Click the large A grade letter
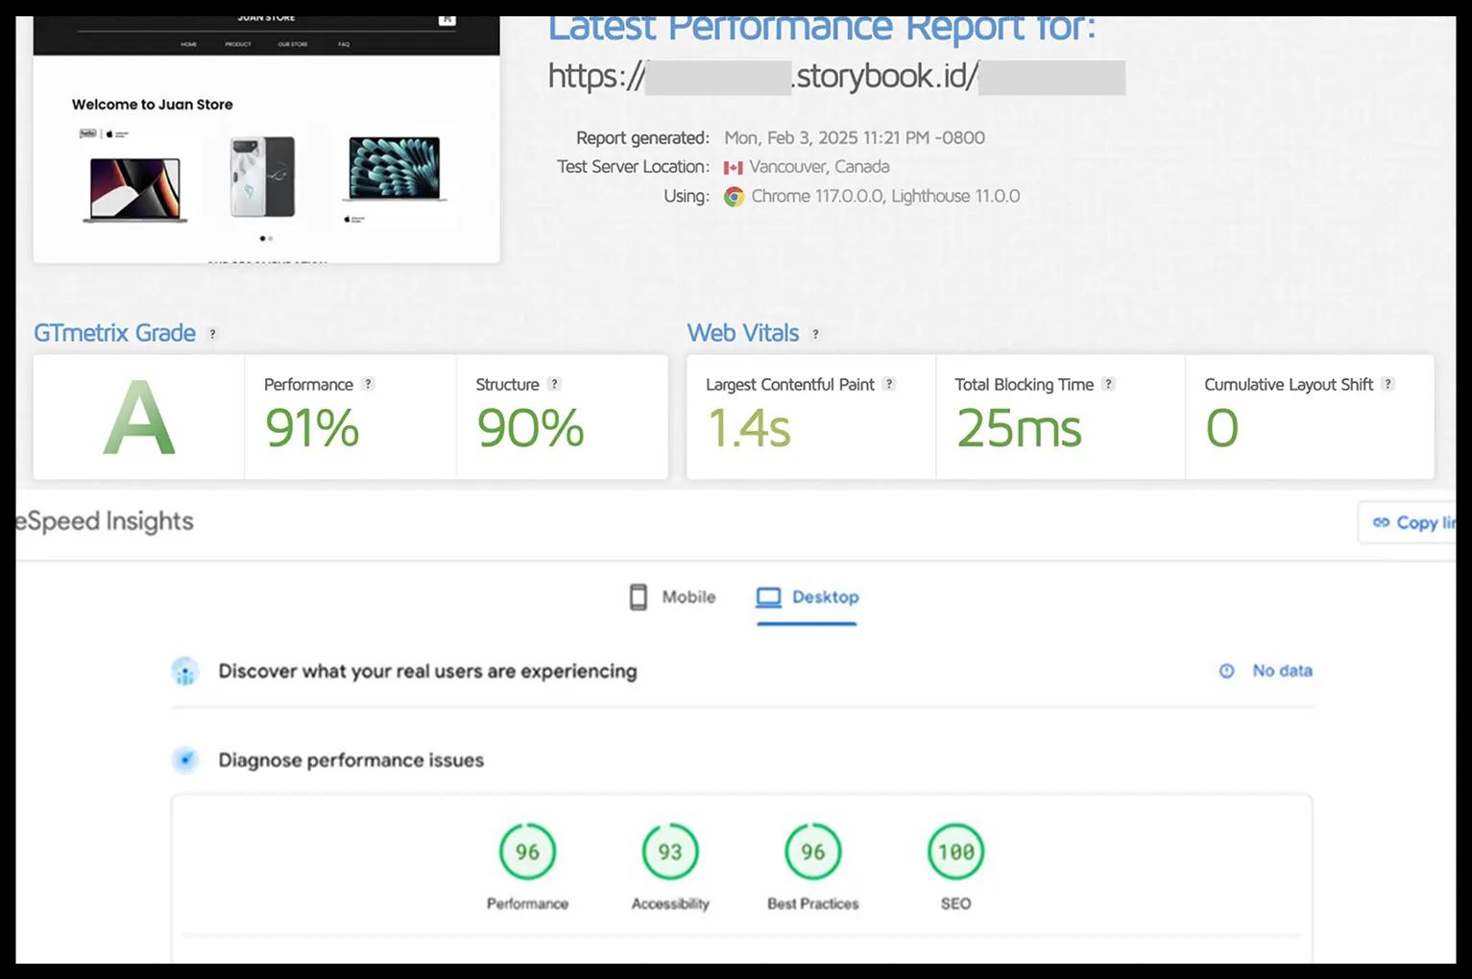1472x979 pixels. coord(139,418)
